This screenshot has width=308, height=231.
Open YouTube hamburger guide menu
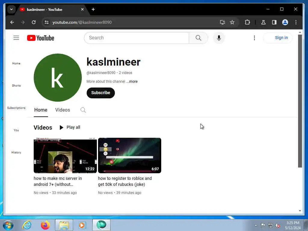point(16,38)
